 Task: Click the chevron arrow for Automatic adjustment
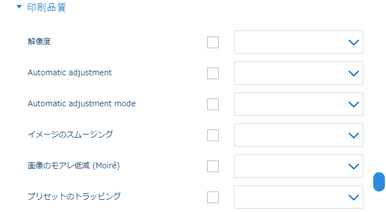pos(354,74)
